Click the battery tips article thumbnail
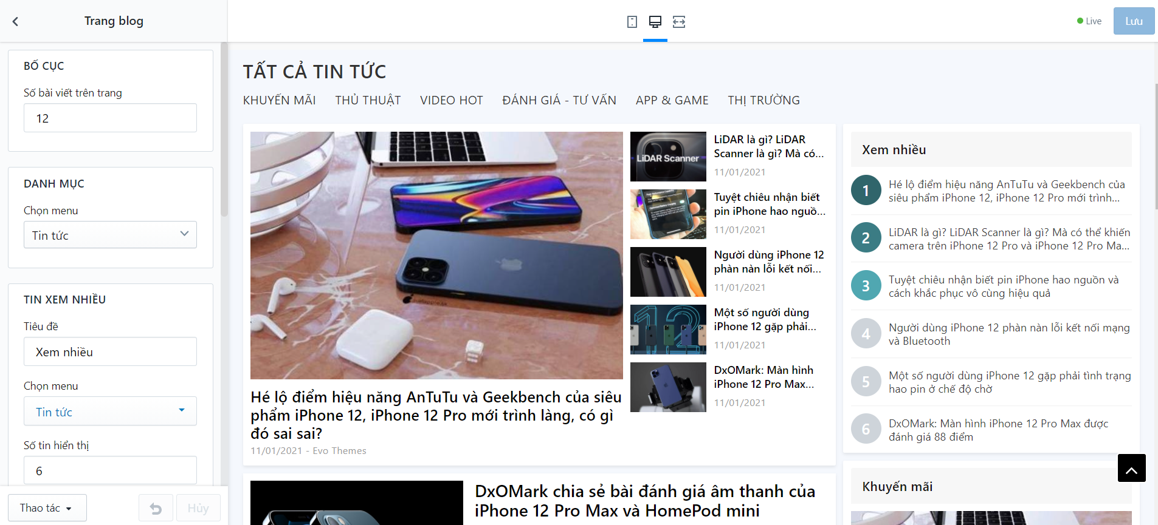This screenshot has width=1158, height=525. 668,214
